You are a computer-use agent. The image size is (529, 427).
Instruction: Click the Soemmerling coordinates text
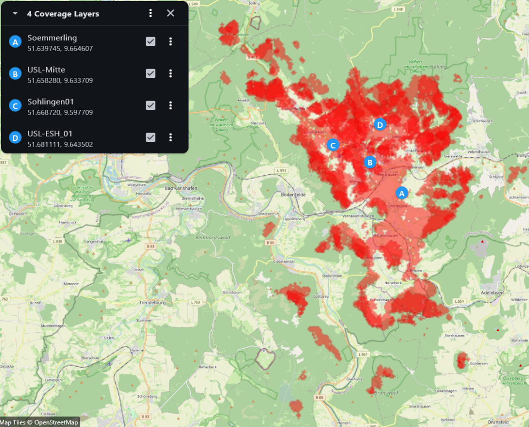(x=60, y=48)
